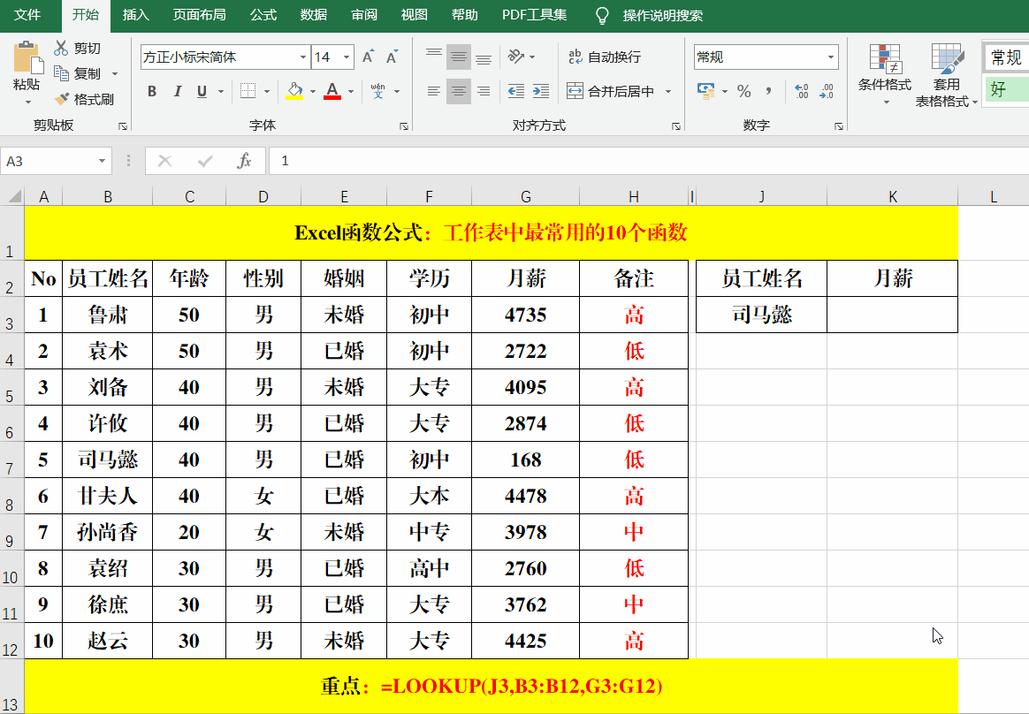The image size is (1029, 714).
Task: Open the 文件 File tab
Action: [27, 15]
